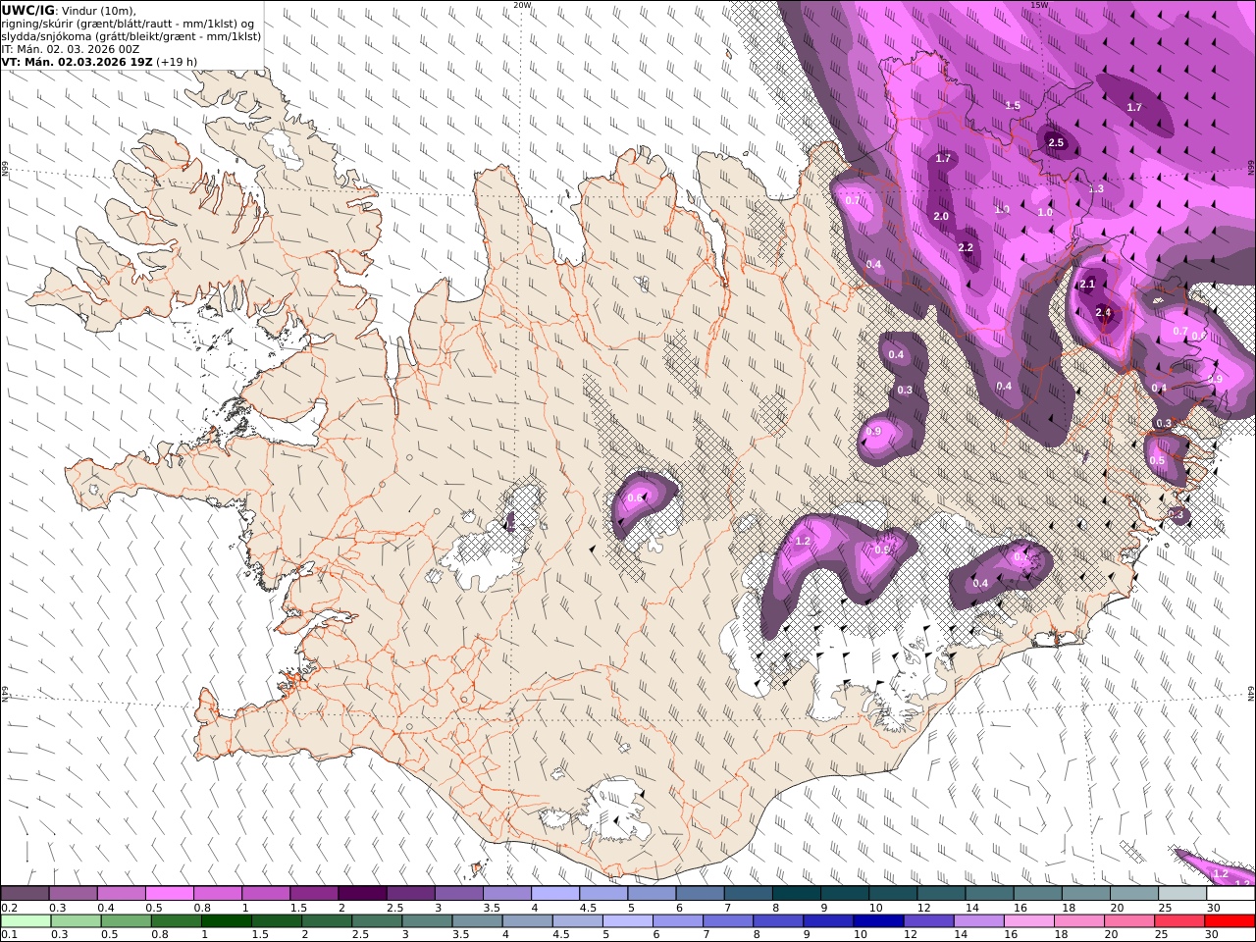Click the pale gray snow swatch between 25 and 30

coord(1181,893)
